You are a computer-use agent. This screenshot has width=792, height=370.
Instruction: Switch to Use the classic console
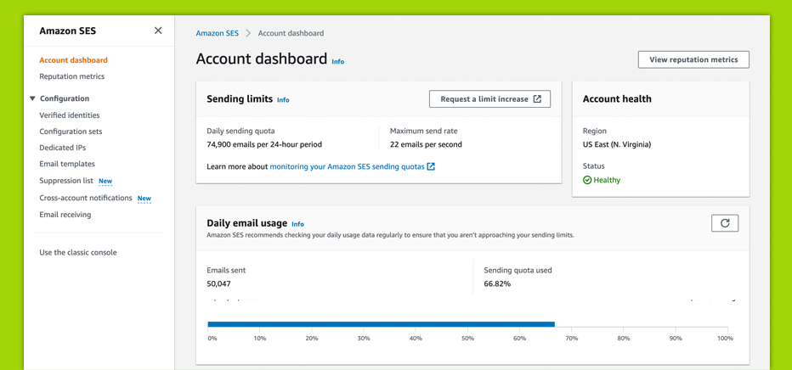coord(78,252)
